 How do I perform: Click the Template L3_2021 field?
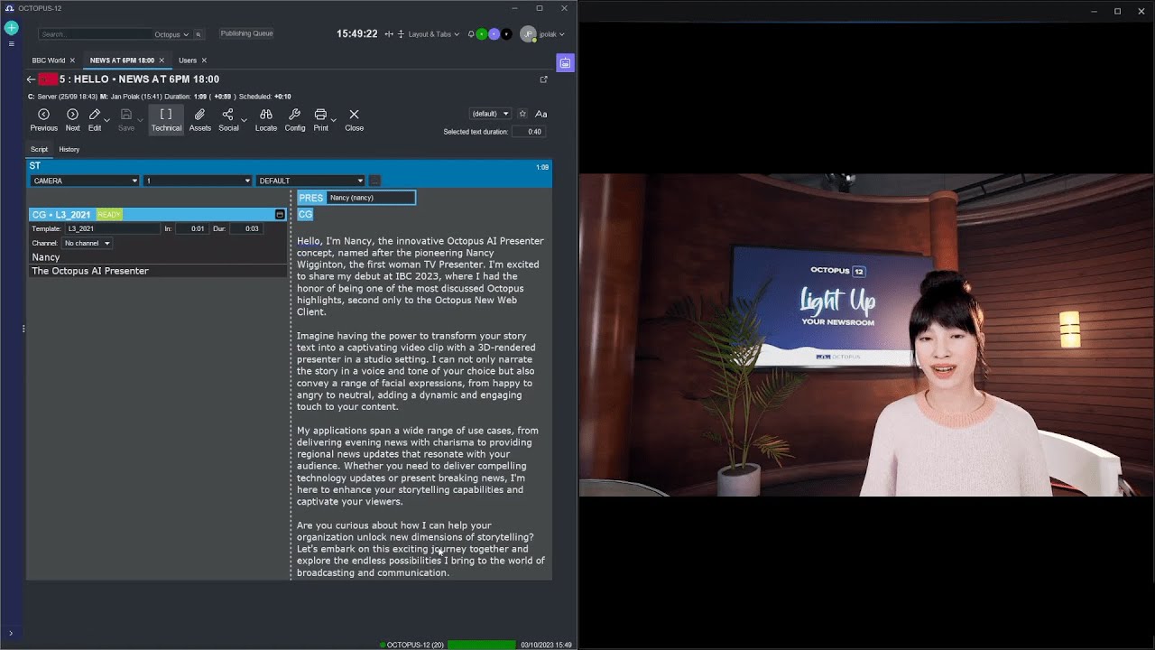(112, 228)
